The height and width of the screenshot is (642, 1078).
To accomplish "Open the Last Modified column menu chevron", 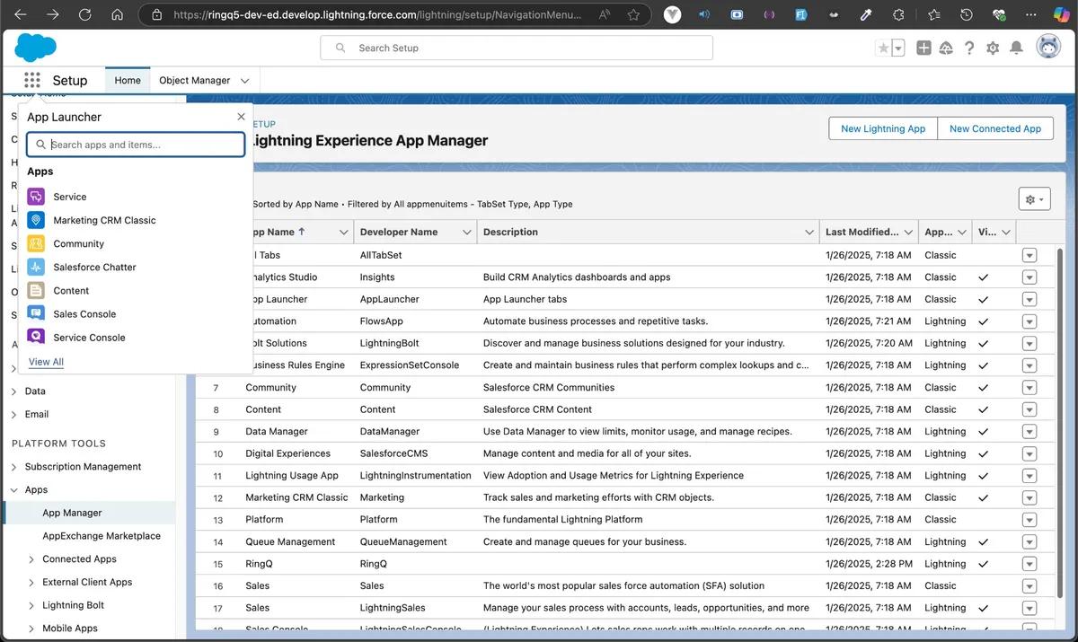I will tap(907, 233).
